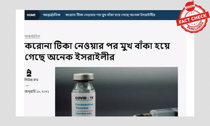Click the BANGLADESH text on the stamp
This screenshot has width=210, height=126.
tap(195, 27)
